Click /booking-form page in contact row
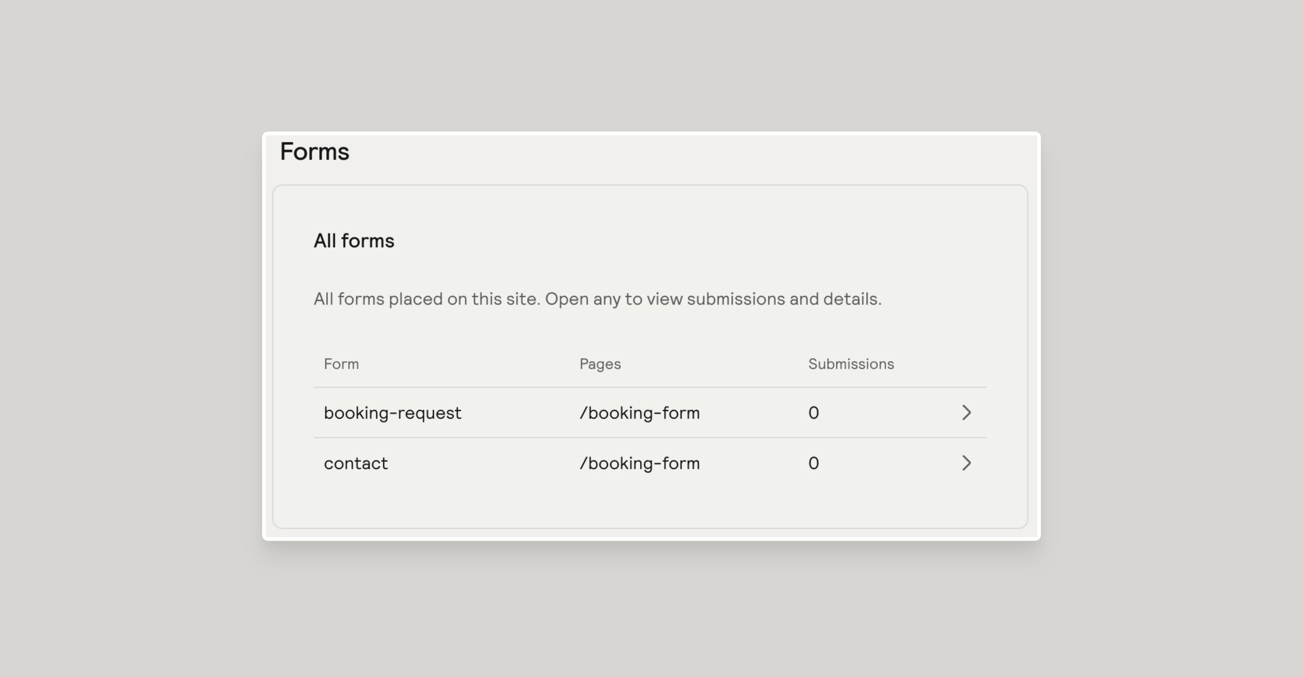 (639, 463)
